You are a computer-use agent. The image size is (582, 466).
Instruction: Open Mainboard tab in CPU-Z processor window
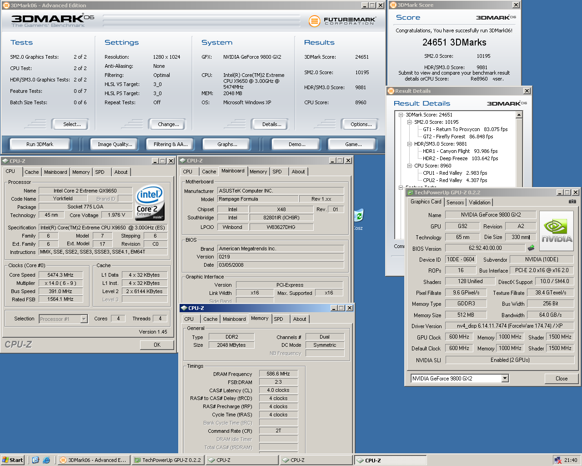pos(55,172)
